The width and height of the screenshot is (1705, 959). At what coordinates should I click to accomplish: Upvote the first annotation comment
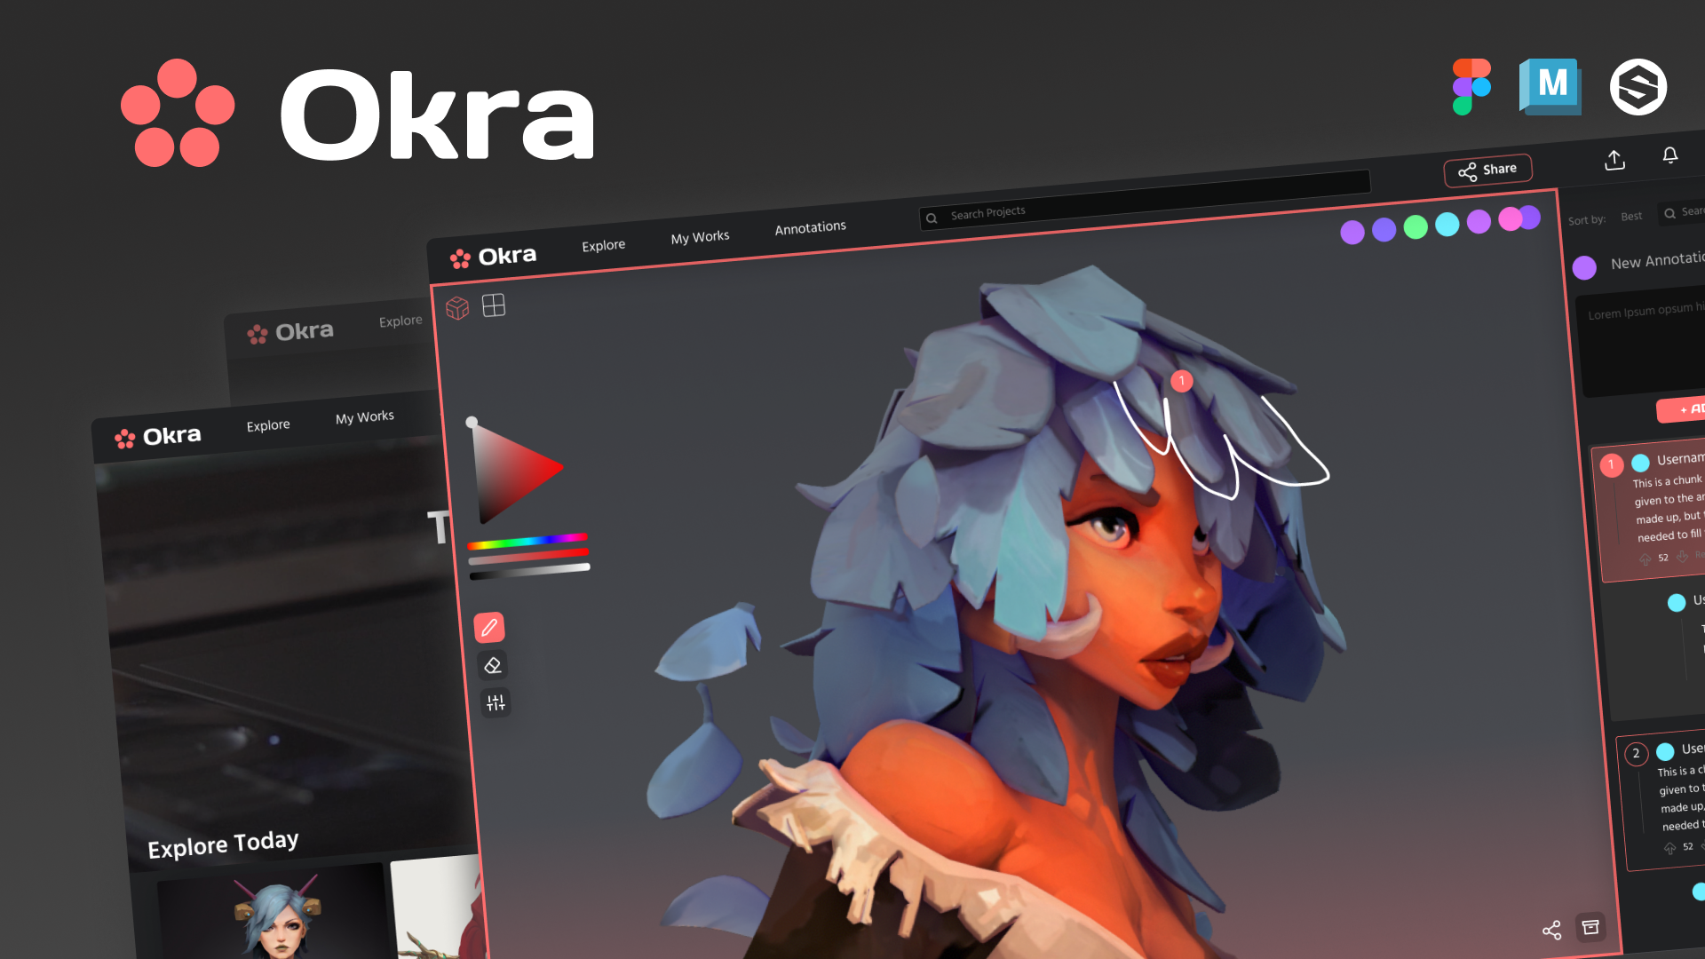(1645, 559)
